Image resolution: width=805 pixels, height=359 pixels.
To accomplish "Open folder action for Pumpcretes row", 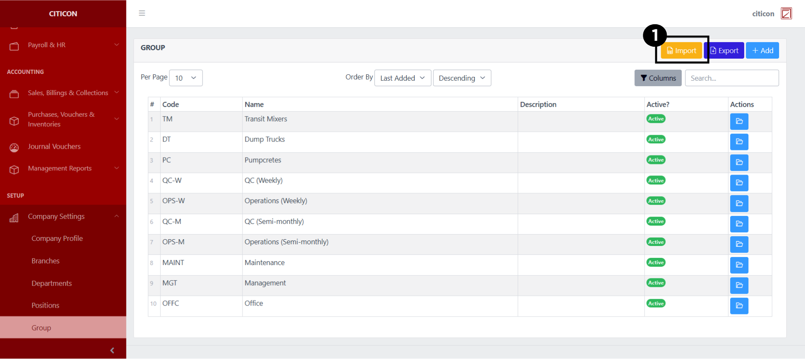I will (x=739, y=162).
